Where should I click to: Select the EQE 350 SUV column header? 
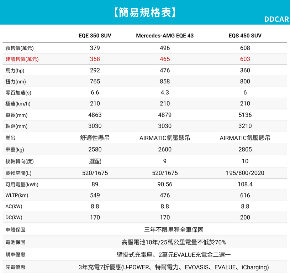(95, 36)
